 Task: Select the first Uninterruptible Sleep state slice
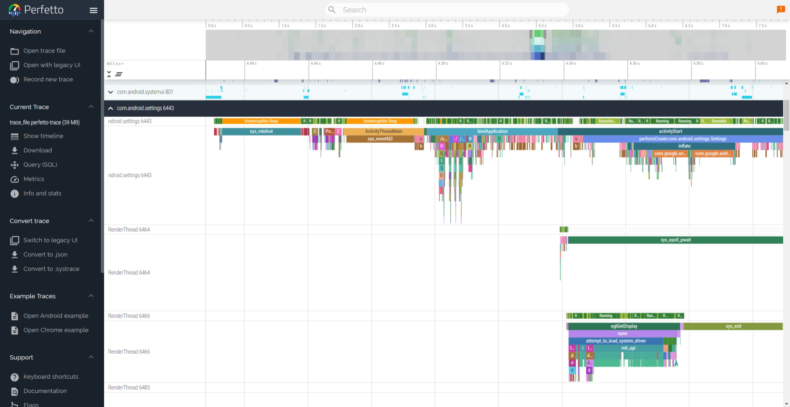click(261, 121)
